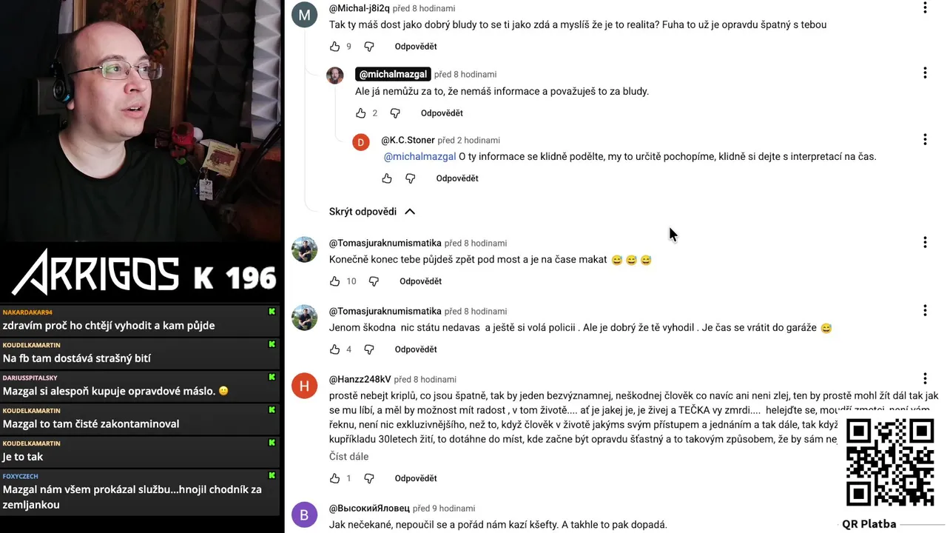This screenshot has width=947, height=533.
Task: Expand comment with 'Číst dále'
Action: tap(348, 457)
